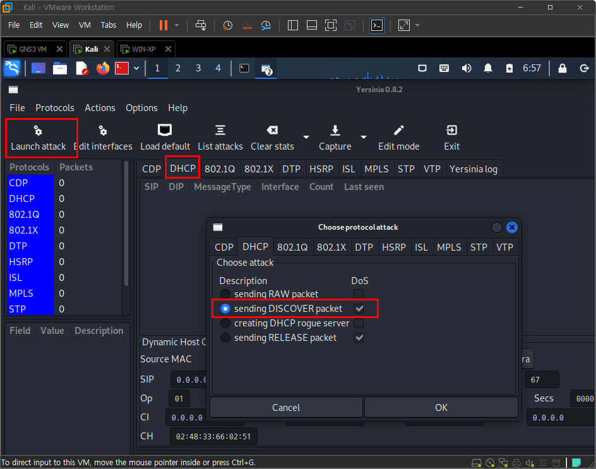596x469 pixels.
Task: Open the red terminal icon in Kali panel
Action: pyautogui.click(x=122, y=68)
